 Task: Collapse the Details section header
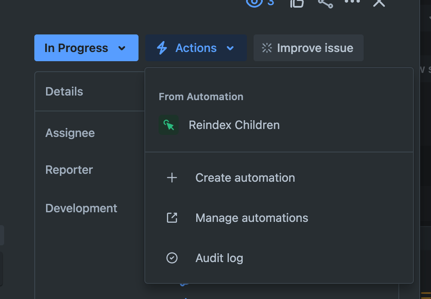pyautogui.click(x=64, y=91)
